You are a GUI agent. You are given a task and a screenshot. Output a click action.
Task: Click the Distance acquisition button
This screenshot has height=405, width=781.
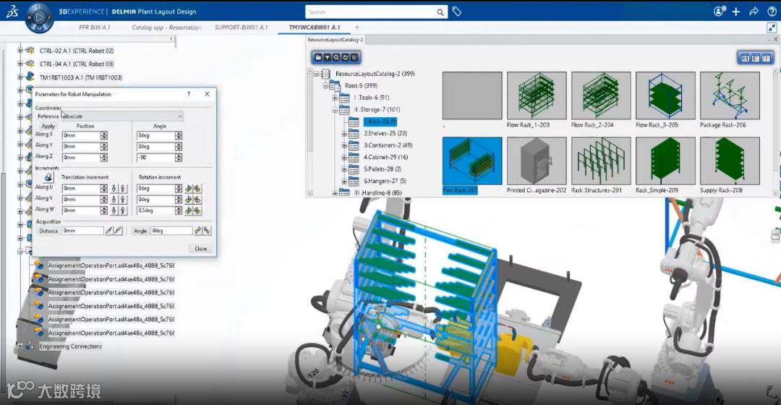48,231
